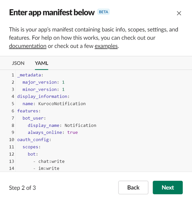This screenshot has height=201, width=192.
Task: Click the bot: line under scopes
Action: (x=33, y=154)
